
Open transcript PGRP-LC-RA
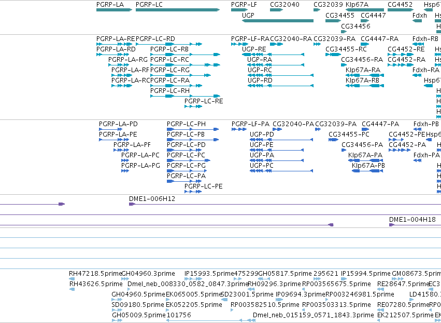(x=170, y=80)
